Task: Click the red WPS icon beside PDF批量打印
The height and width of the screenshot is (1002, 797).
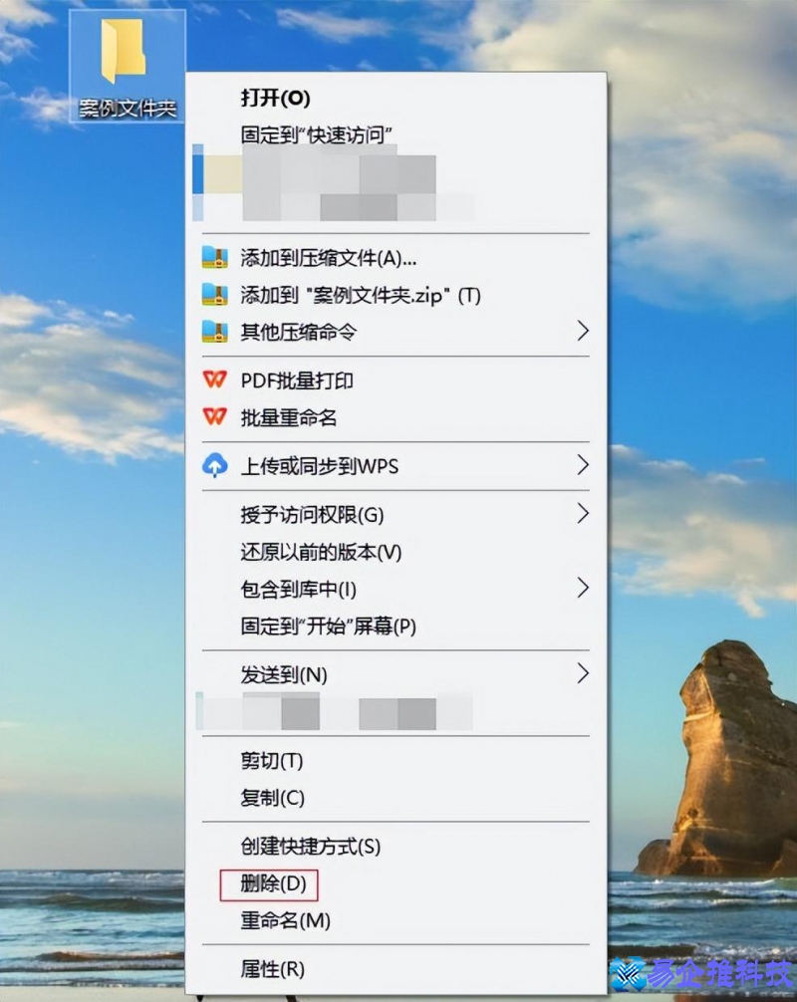Action: [x=213, y=379]
